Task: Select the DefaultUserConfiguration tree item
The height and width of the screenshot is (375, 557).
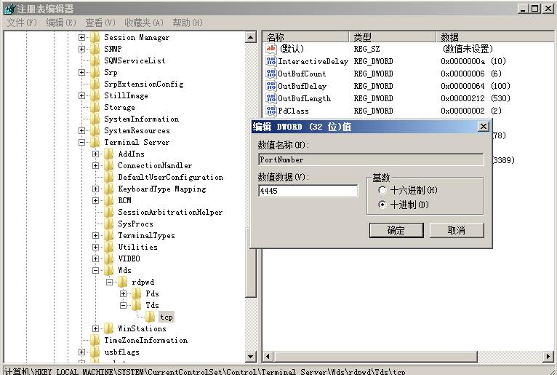Action: pos(170,177)
